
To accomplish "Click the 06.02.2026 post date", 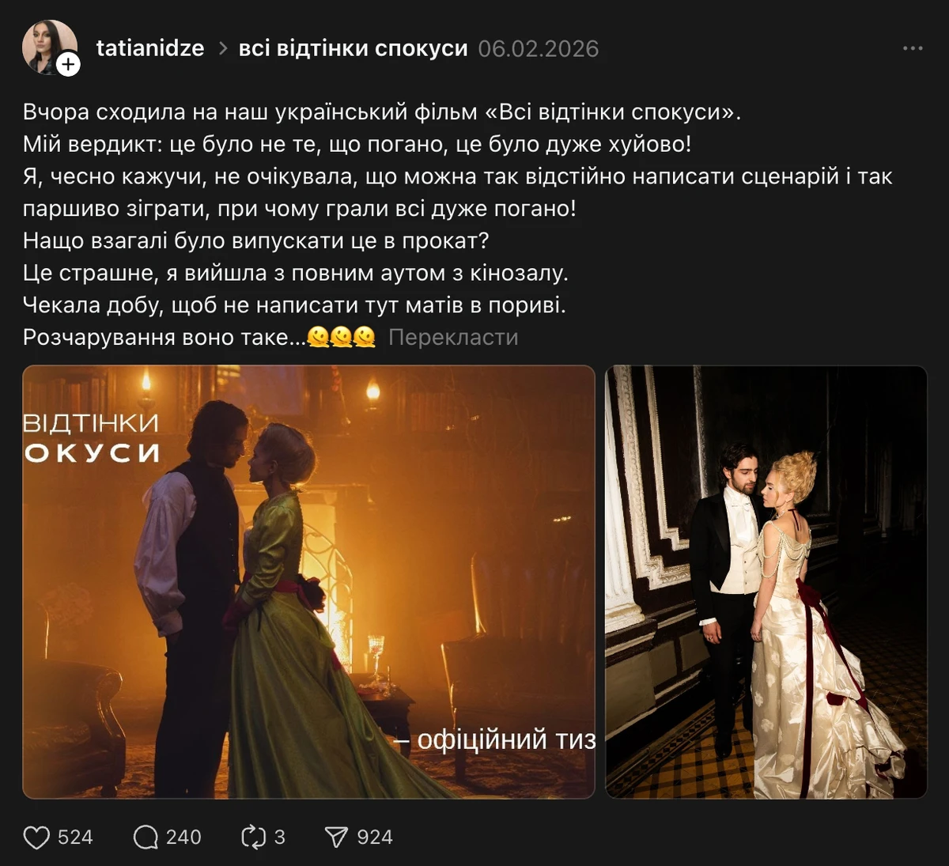I will 538,49.
